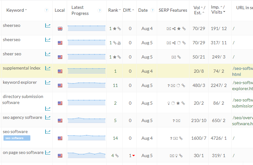Click progress sparkline for seo software
Viewport: 253px width, 165px height.
[86, 138]
